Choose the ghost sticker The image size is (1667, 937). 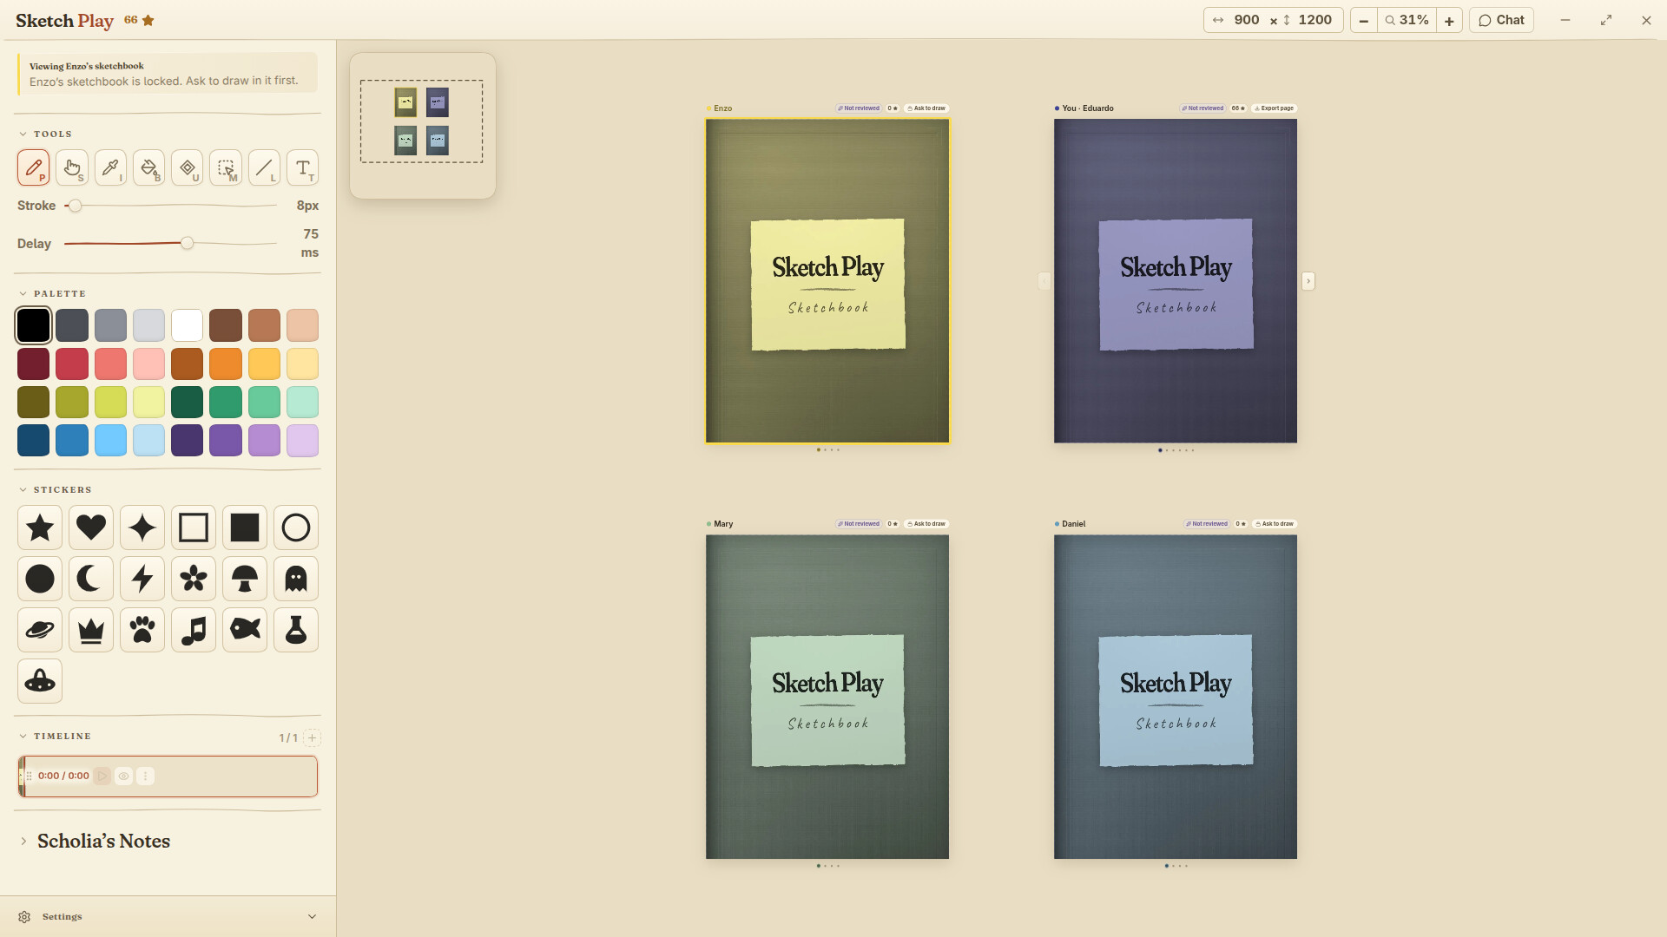[x=296, y=579]
